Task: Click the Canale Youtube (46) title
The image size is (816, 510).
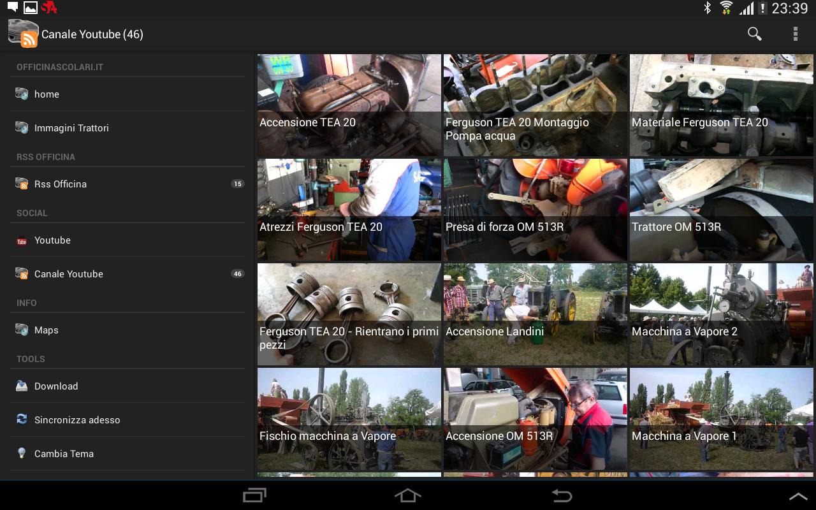Action: (x=92, y=34)
